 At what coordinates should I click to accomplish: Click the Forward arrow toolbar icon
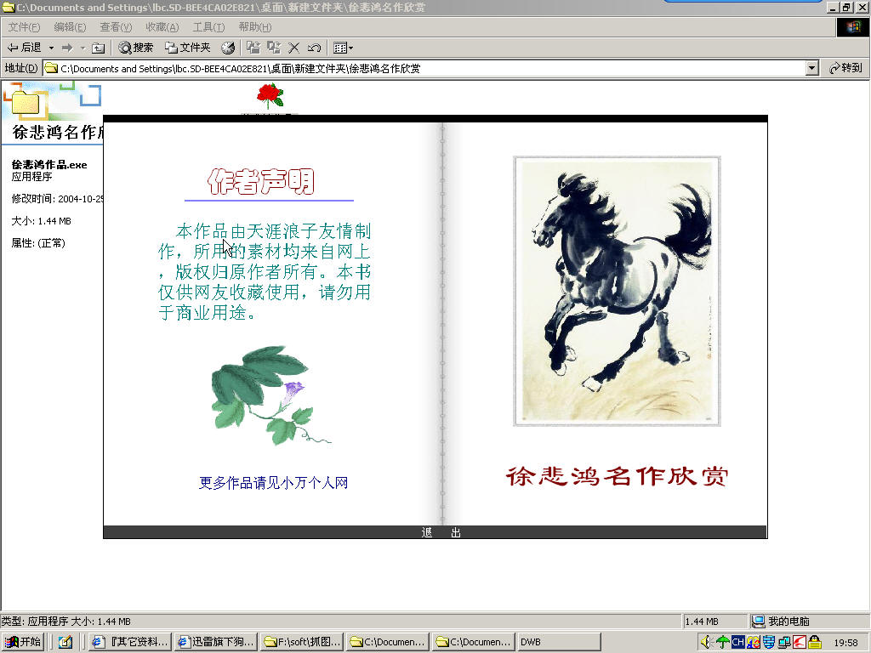click(x=67, y=48)
